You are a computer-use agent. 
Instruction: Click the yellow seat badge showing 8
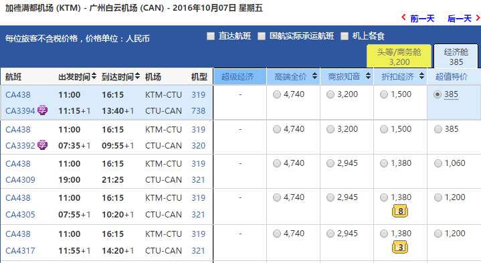point(400,211)
